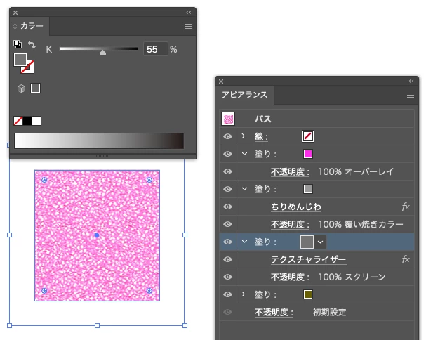Viewport: 426px width, 340px height.
Task: Open the ちりめんじわ effect settings
Action: point(296,207)
